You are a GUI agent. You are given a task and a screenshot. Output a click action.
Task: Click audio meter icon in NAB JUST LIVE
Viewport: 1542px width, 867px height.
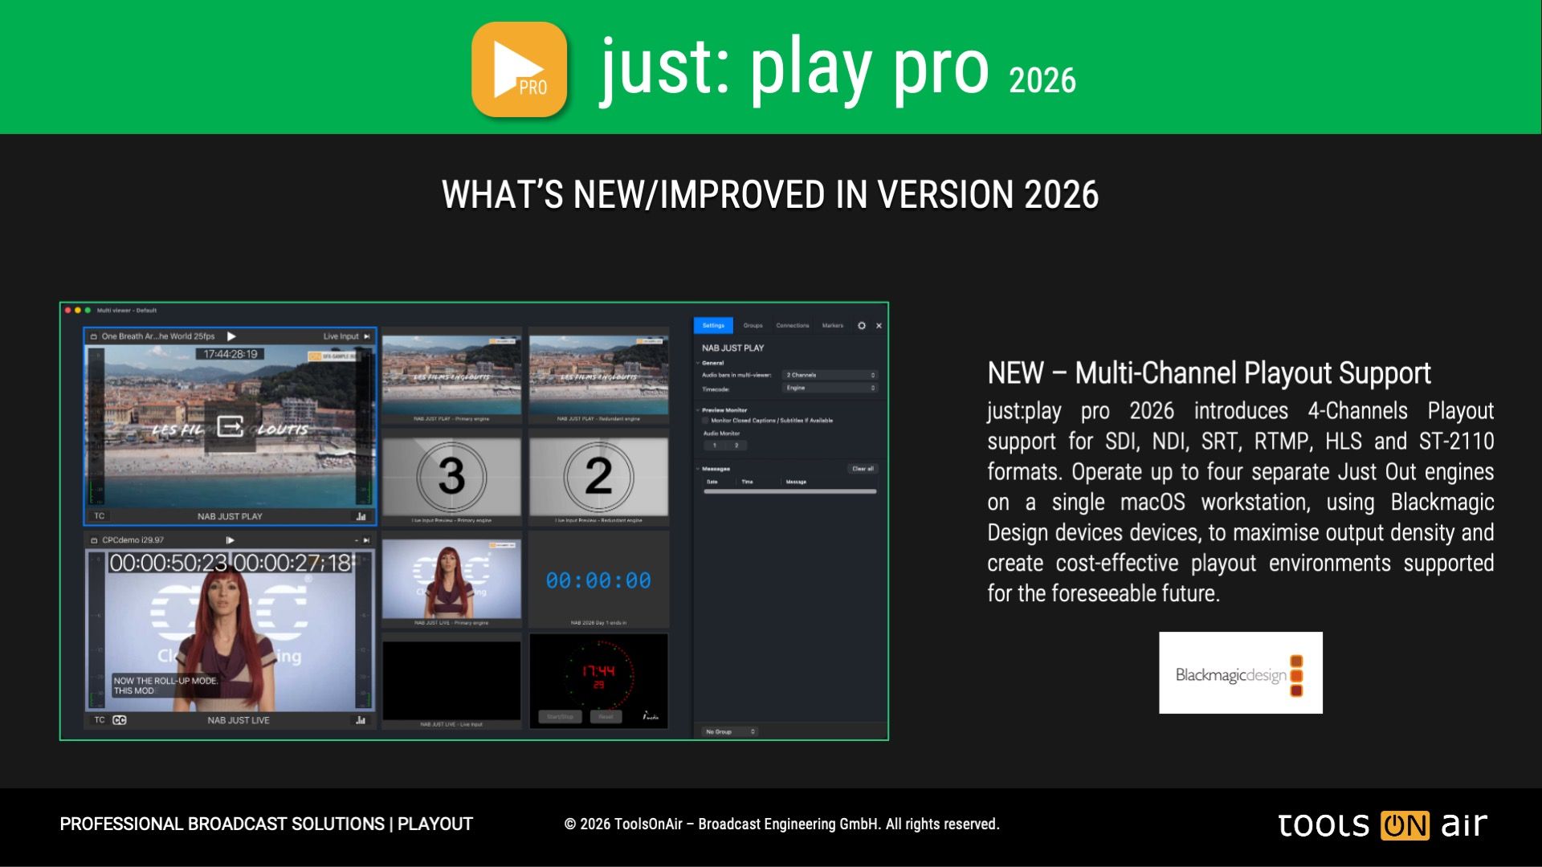pyautogui.click(x=361, y=720)
